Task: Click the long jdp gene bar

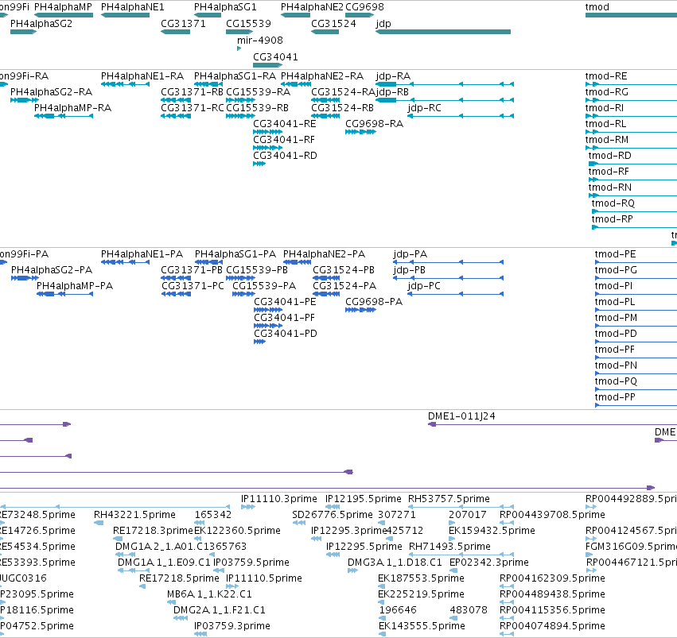Action: pos(443,32)
